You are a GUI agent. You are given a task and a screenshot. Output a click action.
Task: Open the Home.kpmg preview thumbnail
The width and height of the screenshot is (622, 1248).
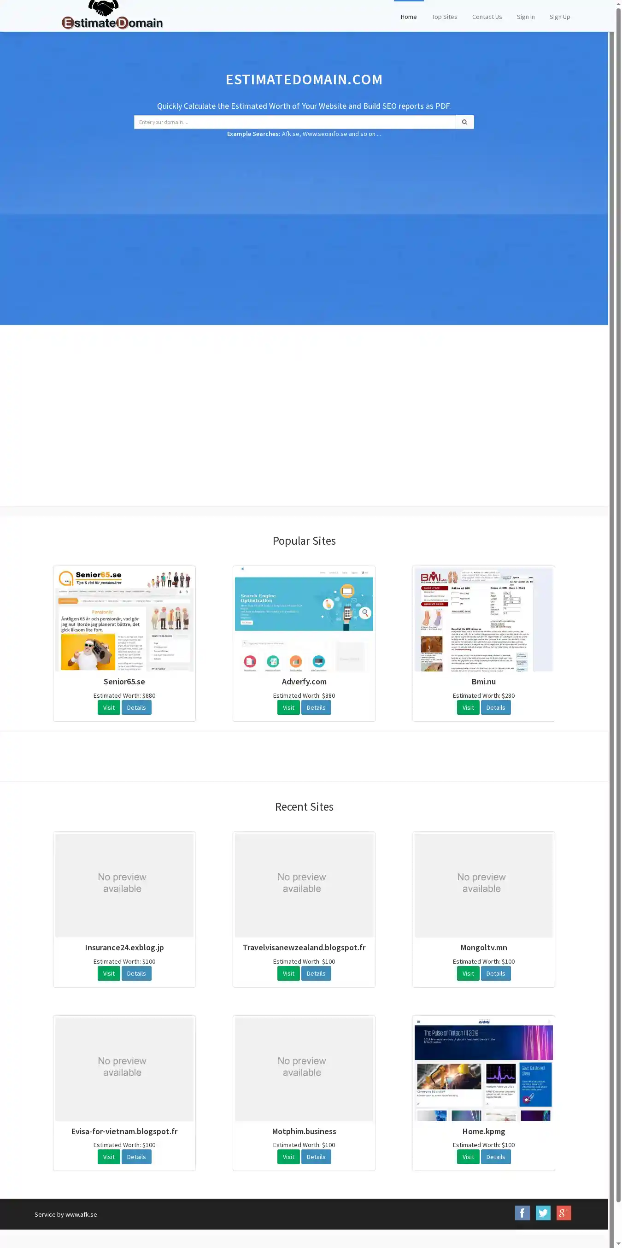[x=483, y=1069]
